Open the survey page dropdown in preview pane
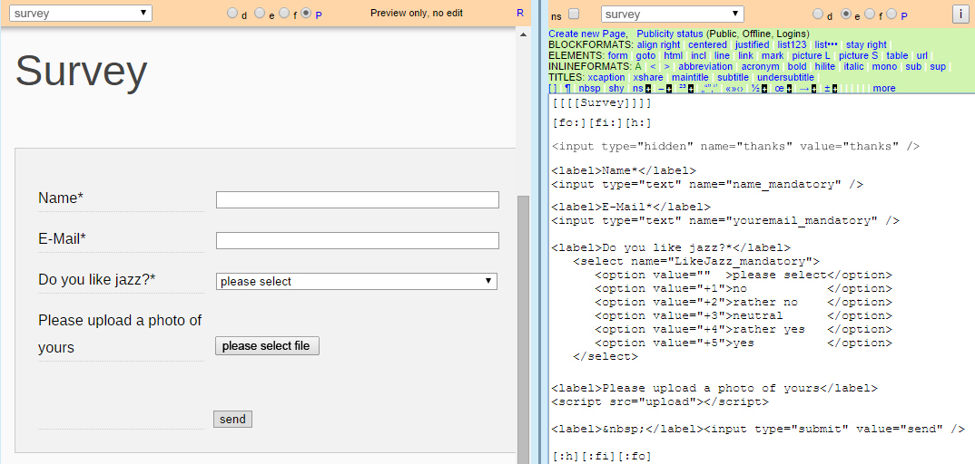The image size is (975, 464). [x=81, y=13]
